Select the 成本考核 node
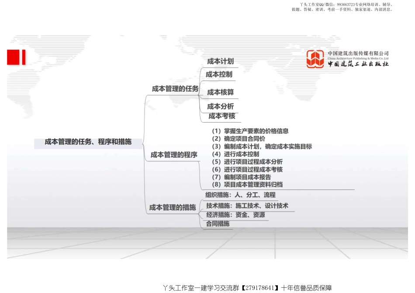 [x=222, y=116]
